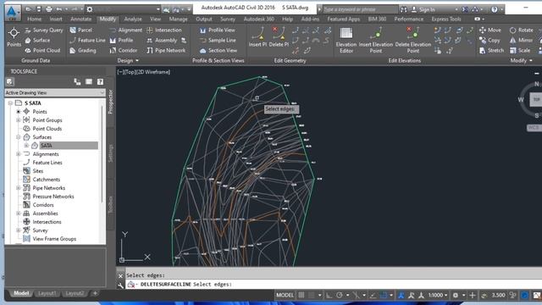Open Point Cloud tool

click(x=42, y=51)
